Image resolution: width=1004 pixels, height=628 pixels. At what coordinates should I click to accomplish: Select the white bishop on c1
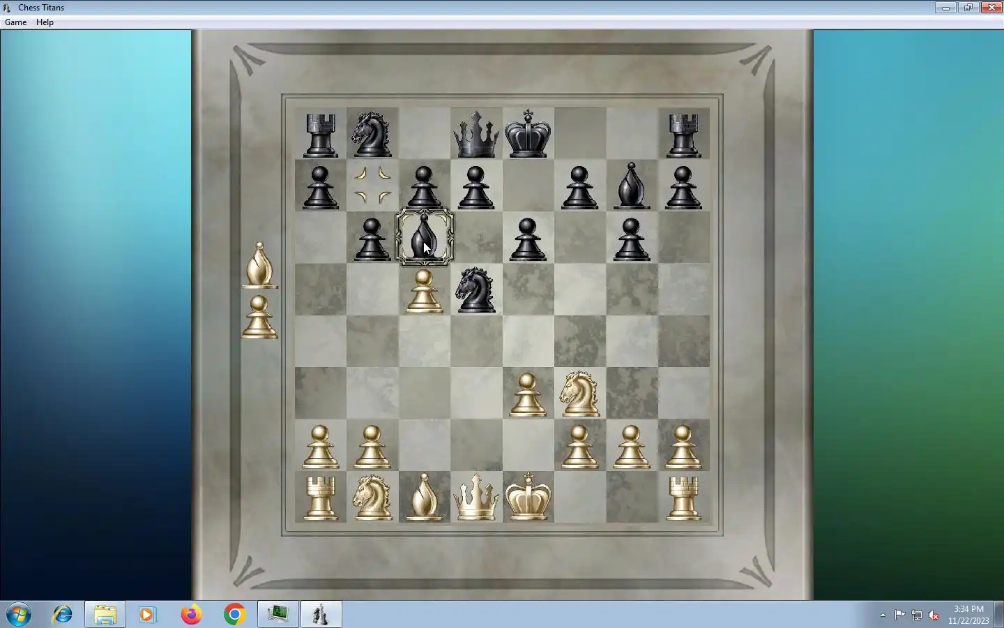[424, 497]
